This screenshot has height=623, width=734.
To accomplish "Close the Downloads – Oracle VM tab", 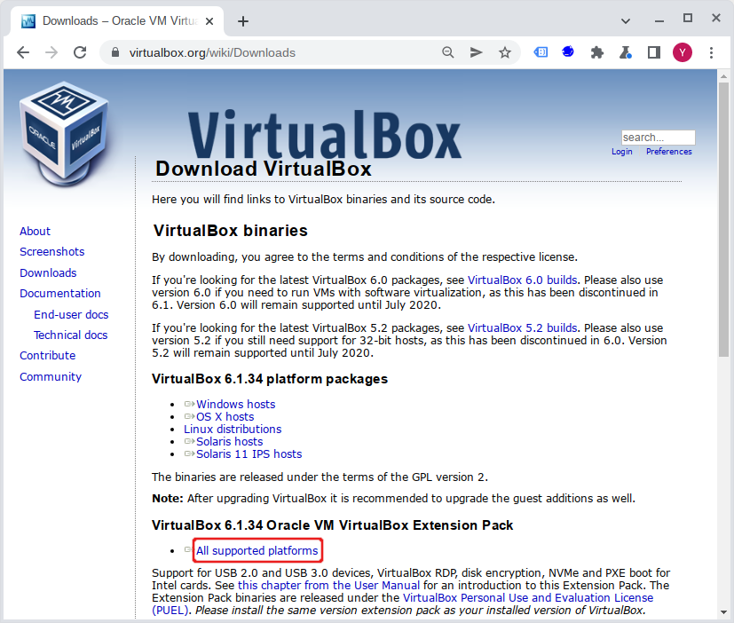I will pos(209,21).
